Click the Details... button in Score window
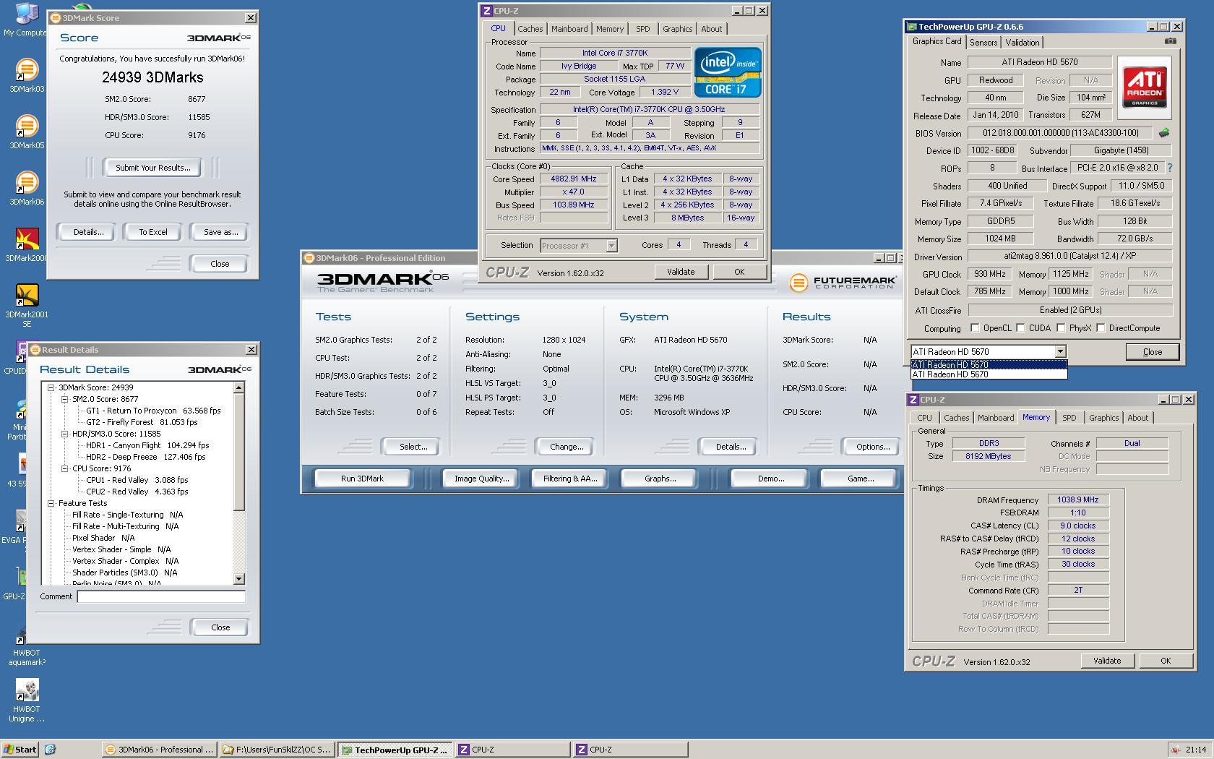The width and height of the screenshot is (1214, 759). [88, 232]
